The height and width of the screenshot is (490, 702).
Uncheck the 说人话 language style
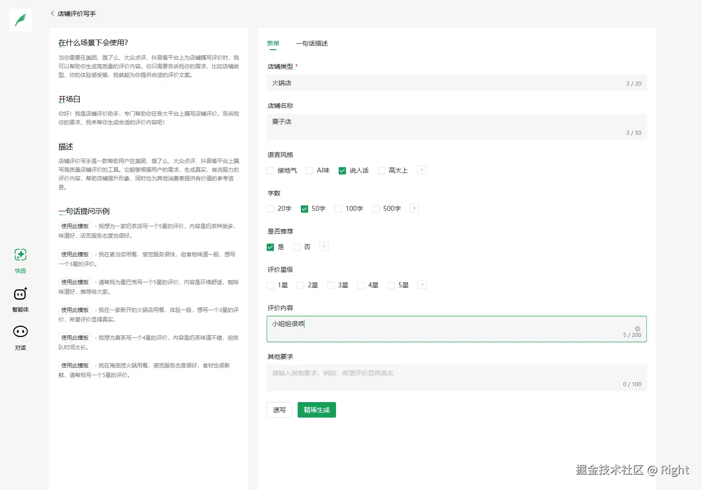(342, 170)
